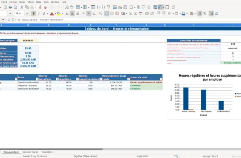Insert special character Omega icon
Screen dimensions: 241x158
131,7
